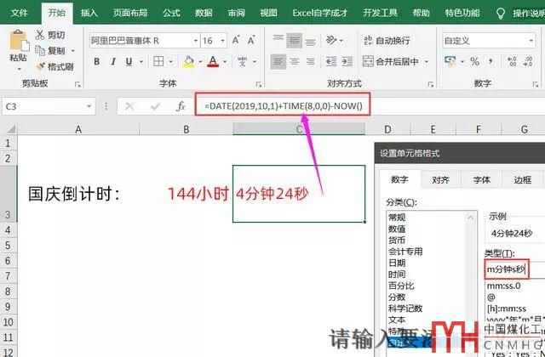Apply the yellow fill color bucket

[189, 62]
